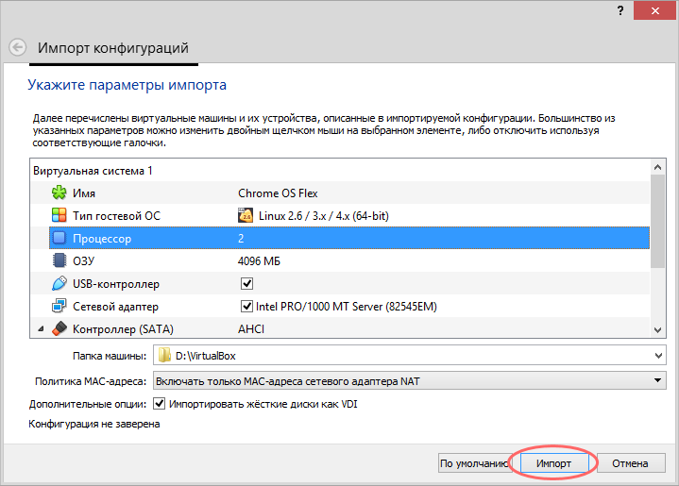Click the Контроллер (SATA) icon
679x486 pixels.
(x=59, y=328)
